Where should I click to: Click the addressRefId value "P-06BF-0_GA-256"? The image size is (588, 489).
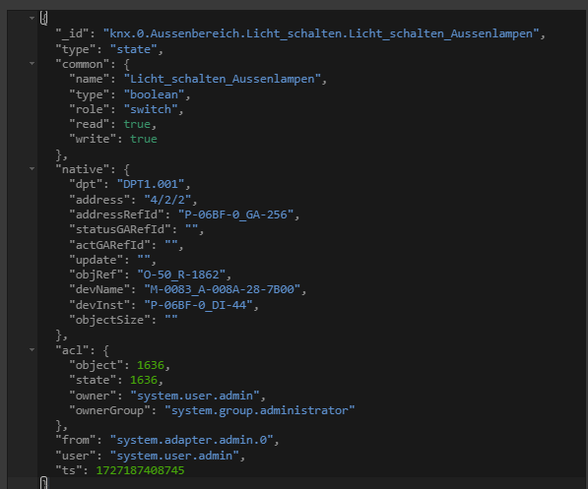pyautogui.click(x=235, y=214)
